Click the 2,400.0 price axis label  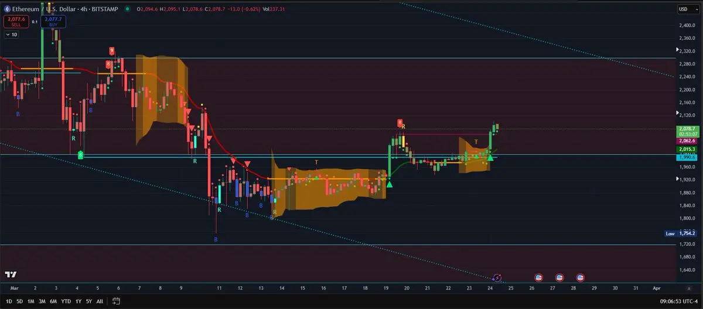[x=687, y=25]
